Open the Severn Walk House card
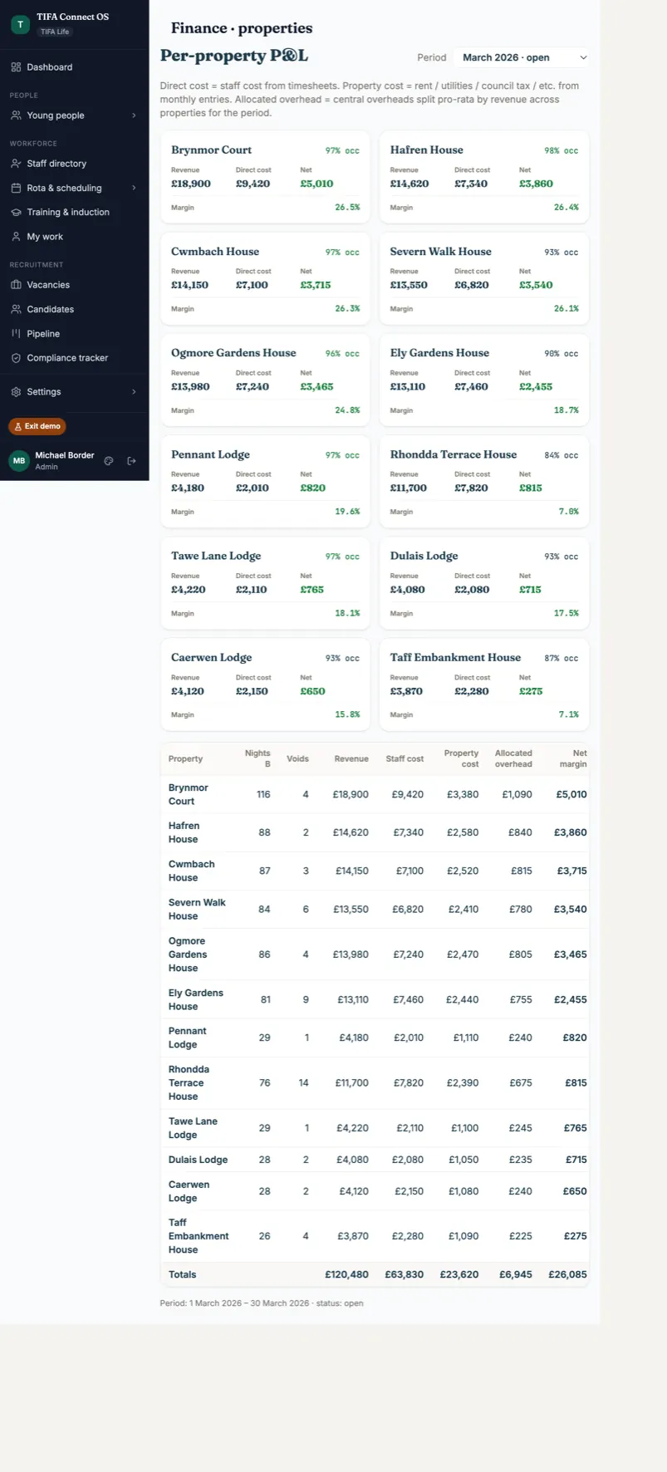This screenshot has width=667, height=1472. pos(484,278)
